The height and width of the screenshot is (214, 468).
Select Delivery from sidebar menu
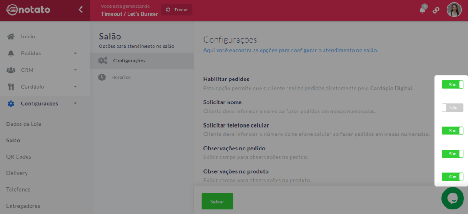tap(17, 173)
